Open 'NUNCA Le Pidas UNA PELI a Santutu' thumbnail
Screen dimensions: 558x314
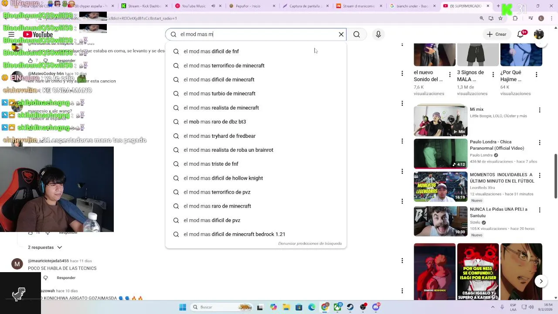[x=440, y=221]
